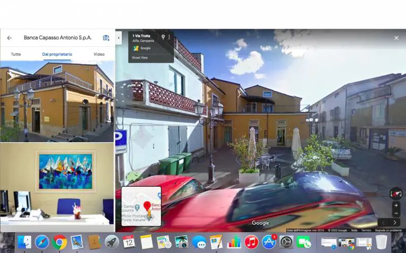Viewport: 406px width, 253px height.
Task: Open System Preferences gear in Dock
Action: click(286, 242)
